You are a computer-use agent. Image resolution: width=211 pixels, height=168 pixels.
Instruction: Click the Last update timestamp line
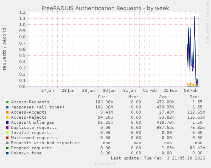[x=158, y=158]
